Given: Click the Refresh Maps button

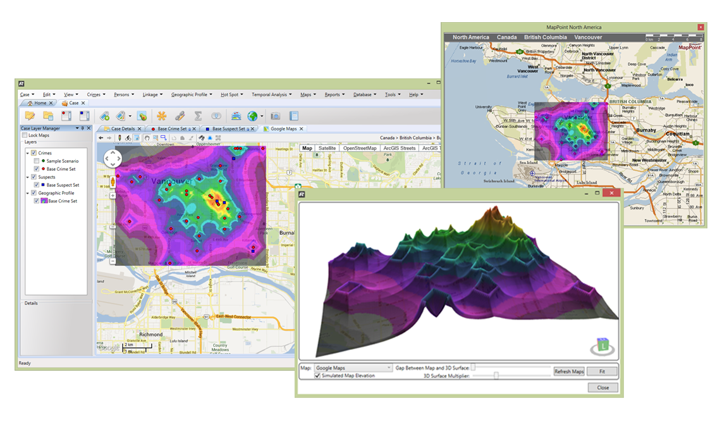Looking at the screenshot, I should click(x=568, y=371).
